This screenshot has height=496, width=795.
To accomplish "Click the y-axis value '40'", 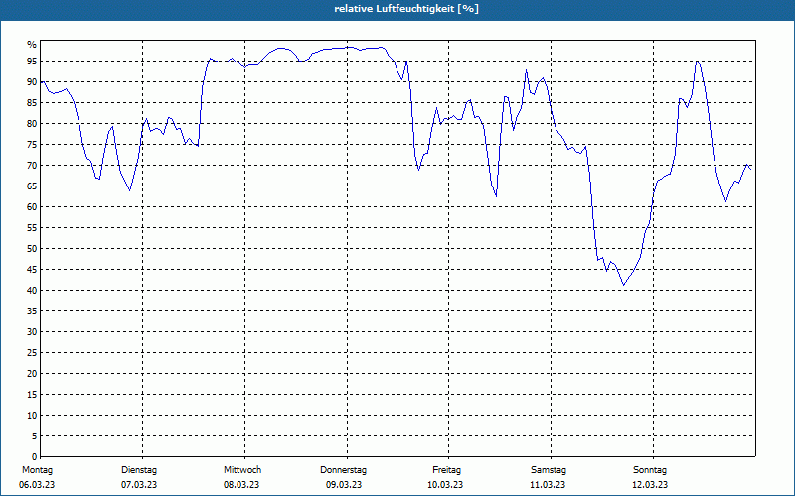I will pos(32,291).
